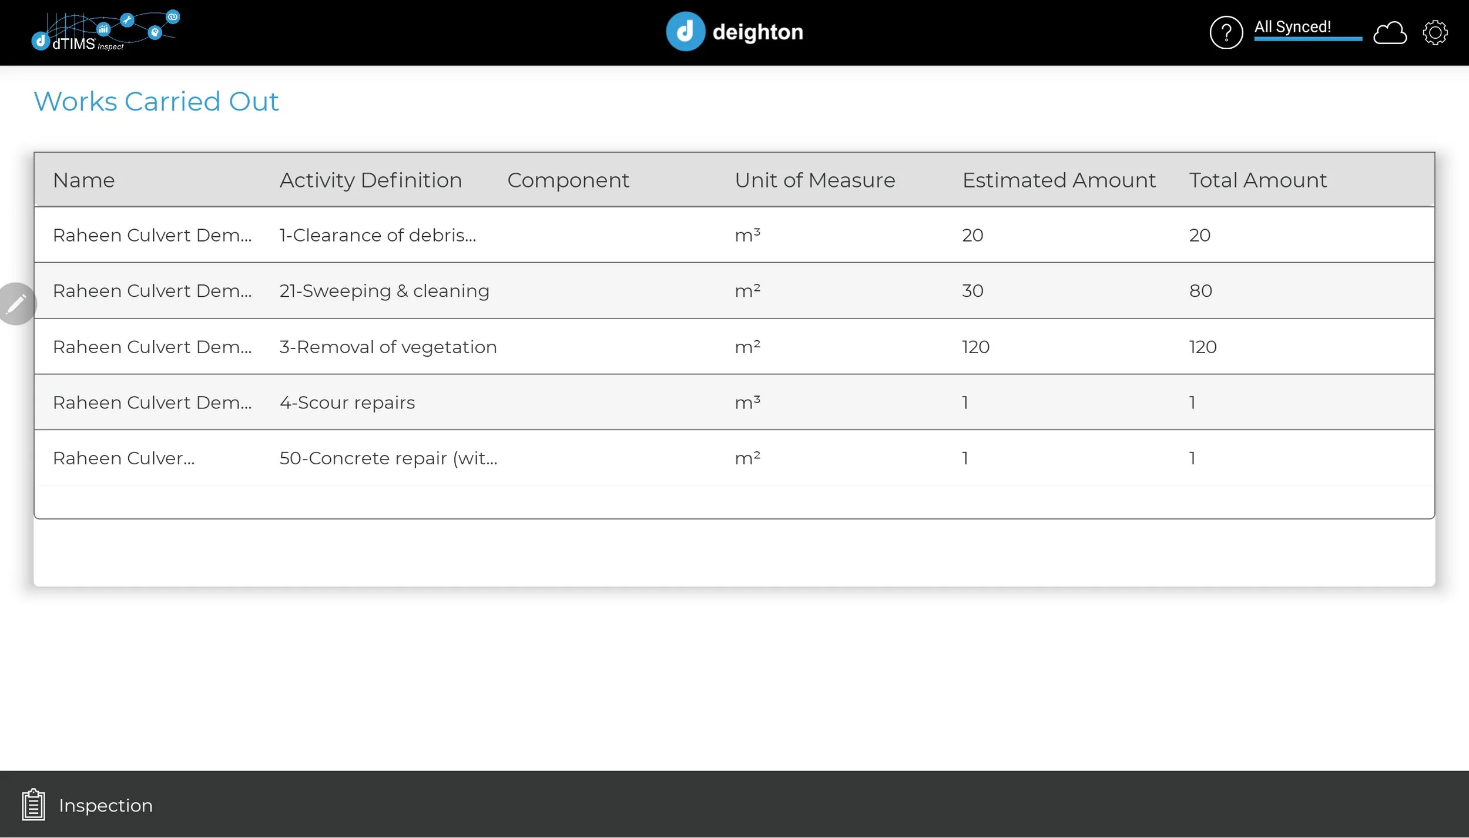This screenshot has width=1469, height=838.
Task: Sort by Activity Definition column header
Action: coord(371,180)
